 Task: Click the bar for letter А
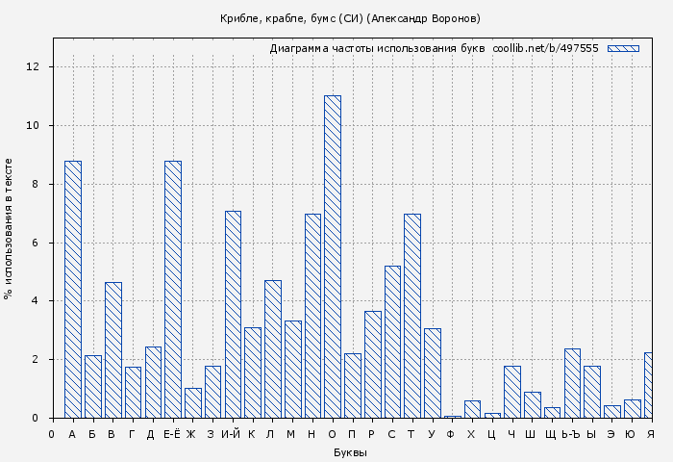[73, 290]
